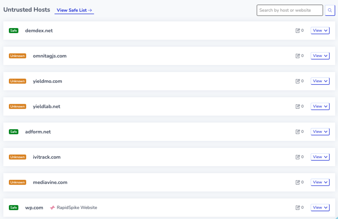Click the notes icon for omnitagjs.com
338x219 pixels.
(x=298, y=56)
